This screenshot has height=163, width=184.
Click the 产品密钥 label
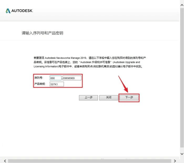pos(40,84)
